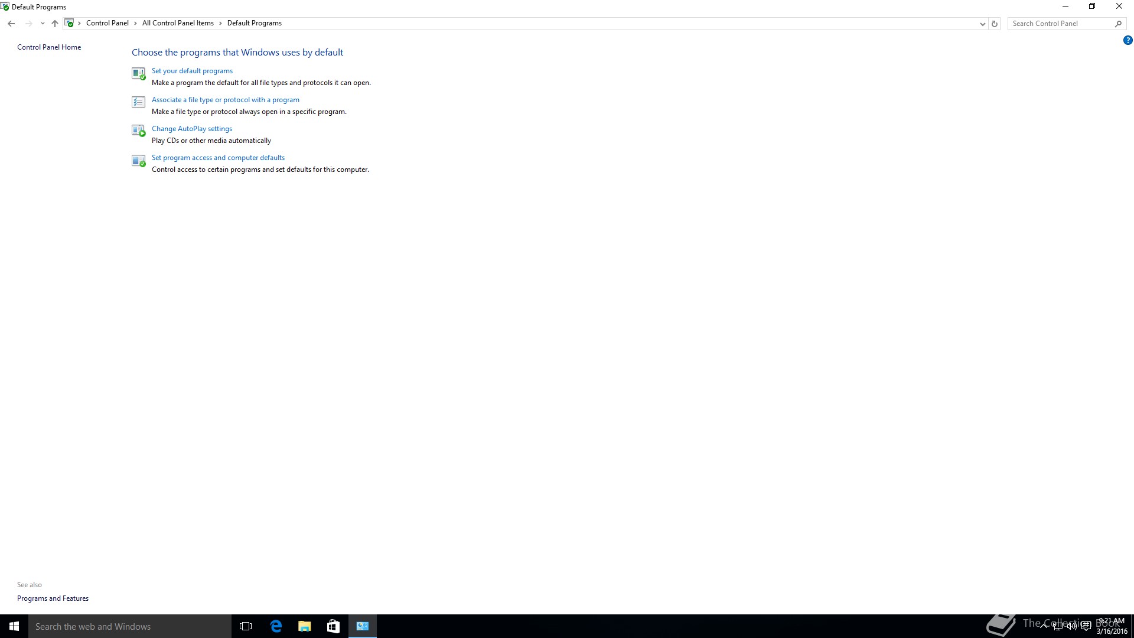Open the blue Help question mark icon

tap(1128, 41)
